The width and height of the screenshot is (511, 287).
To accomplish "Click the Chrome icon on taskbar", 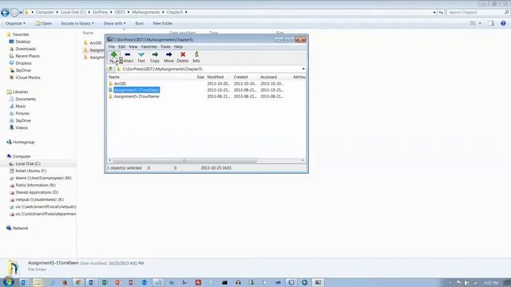I will pos(78,282).
